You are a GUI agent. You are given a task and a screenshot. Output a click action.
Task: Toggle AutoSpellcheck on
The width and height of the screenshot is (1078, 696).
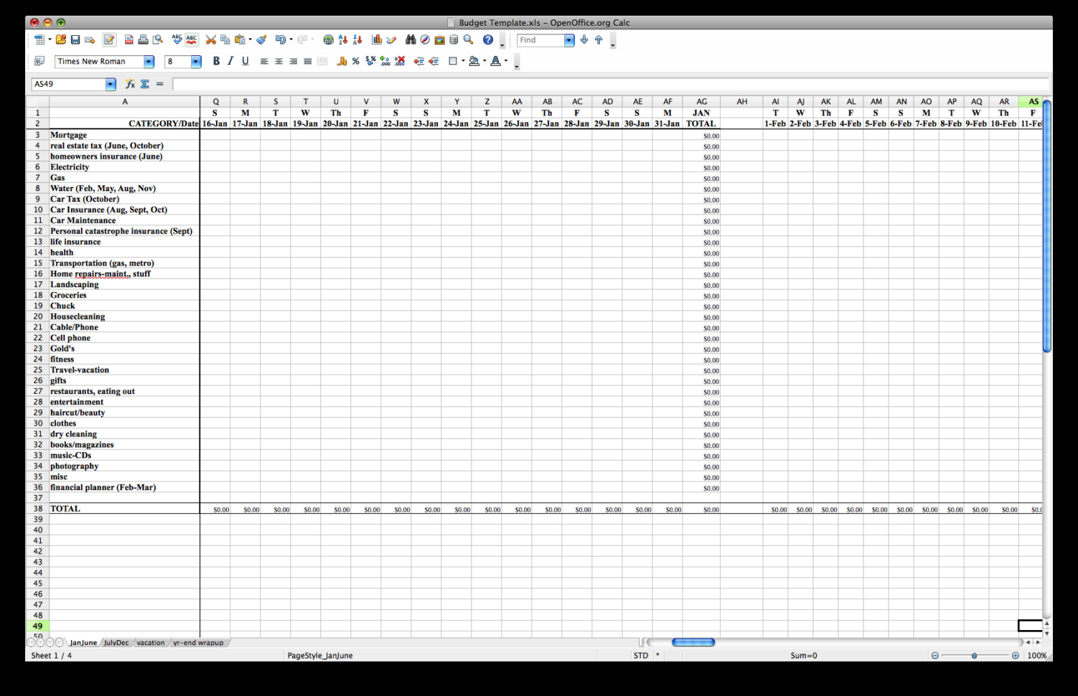pyautogui.click(x=191, y=39)
